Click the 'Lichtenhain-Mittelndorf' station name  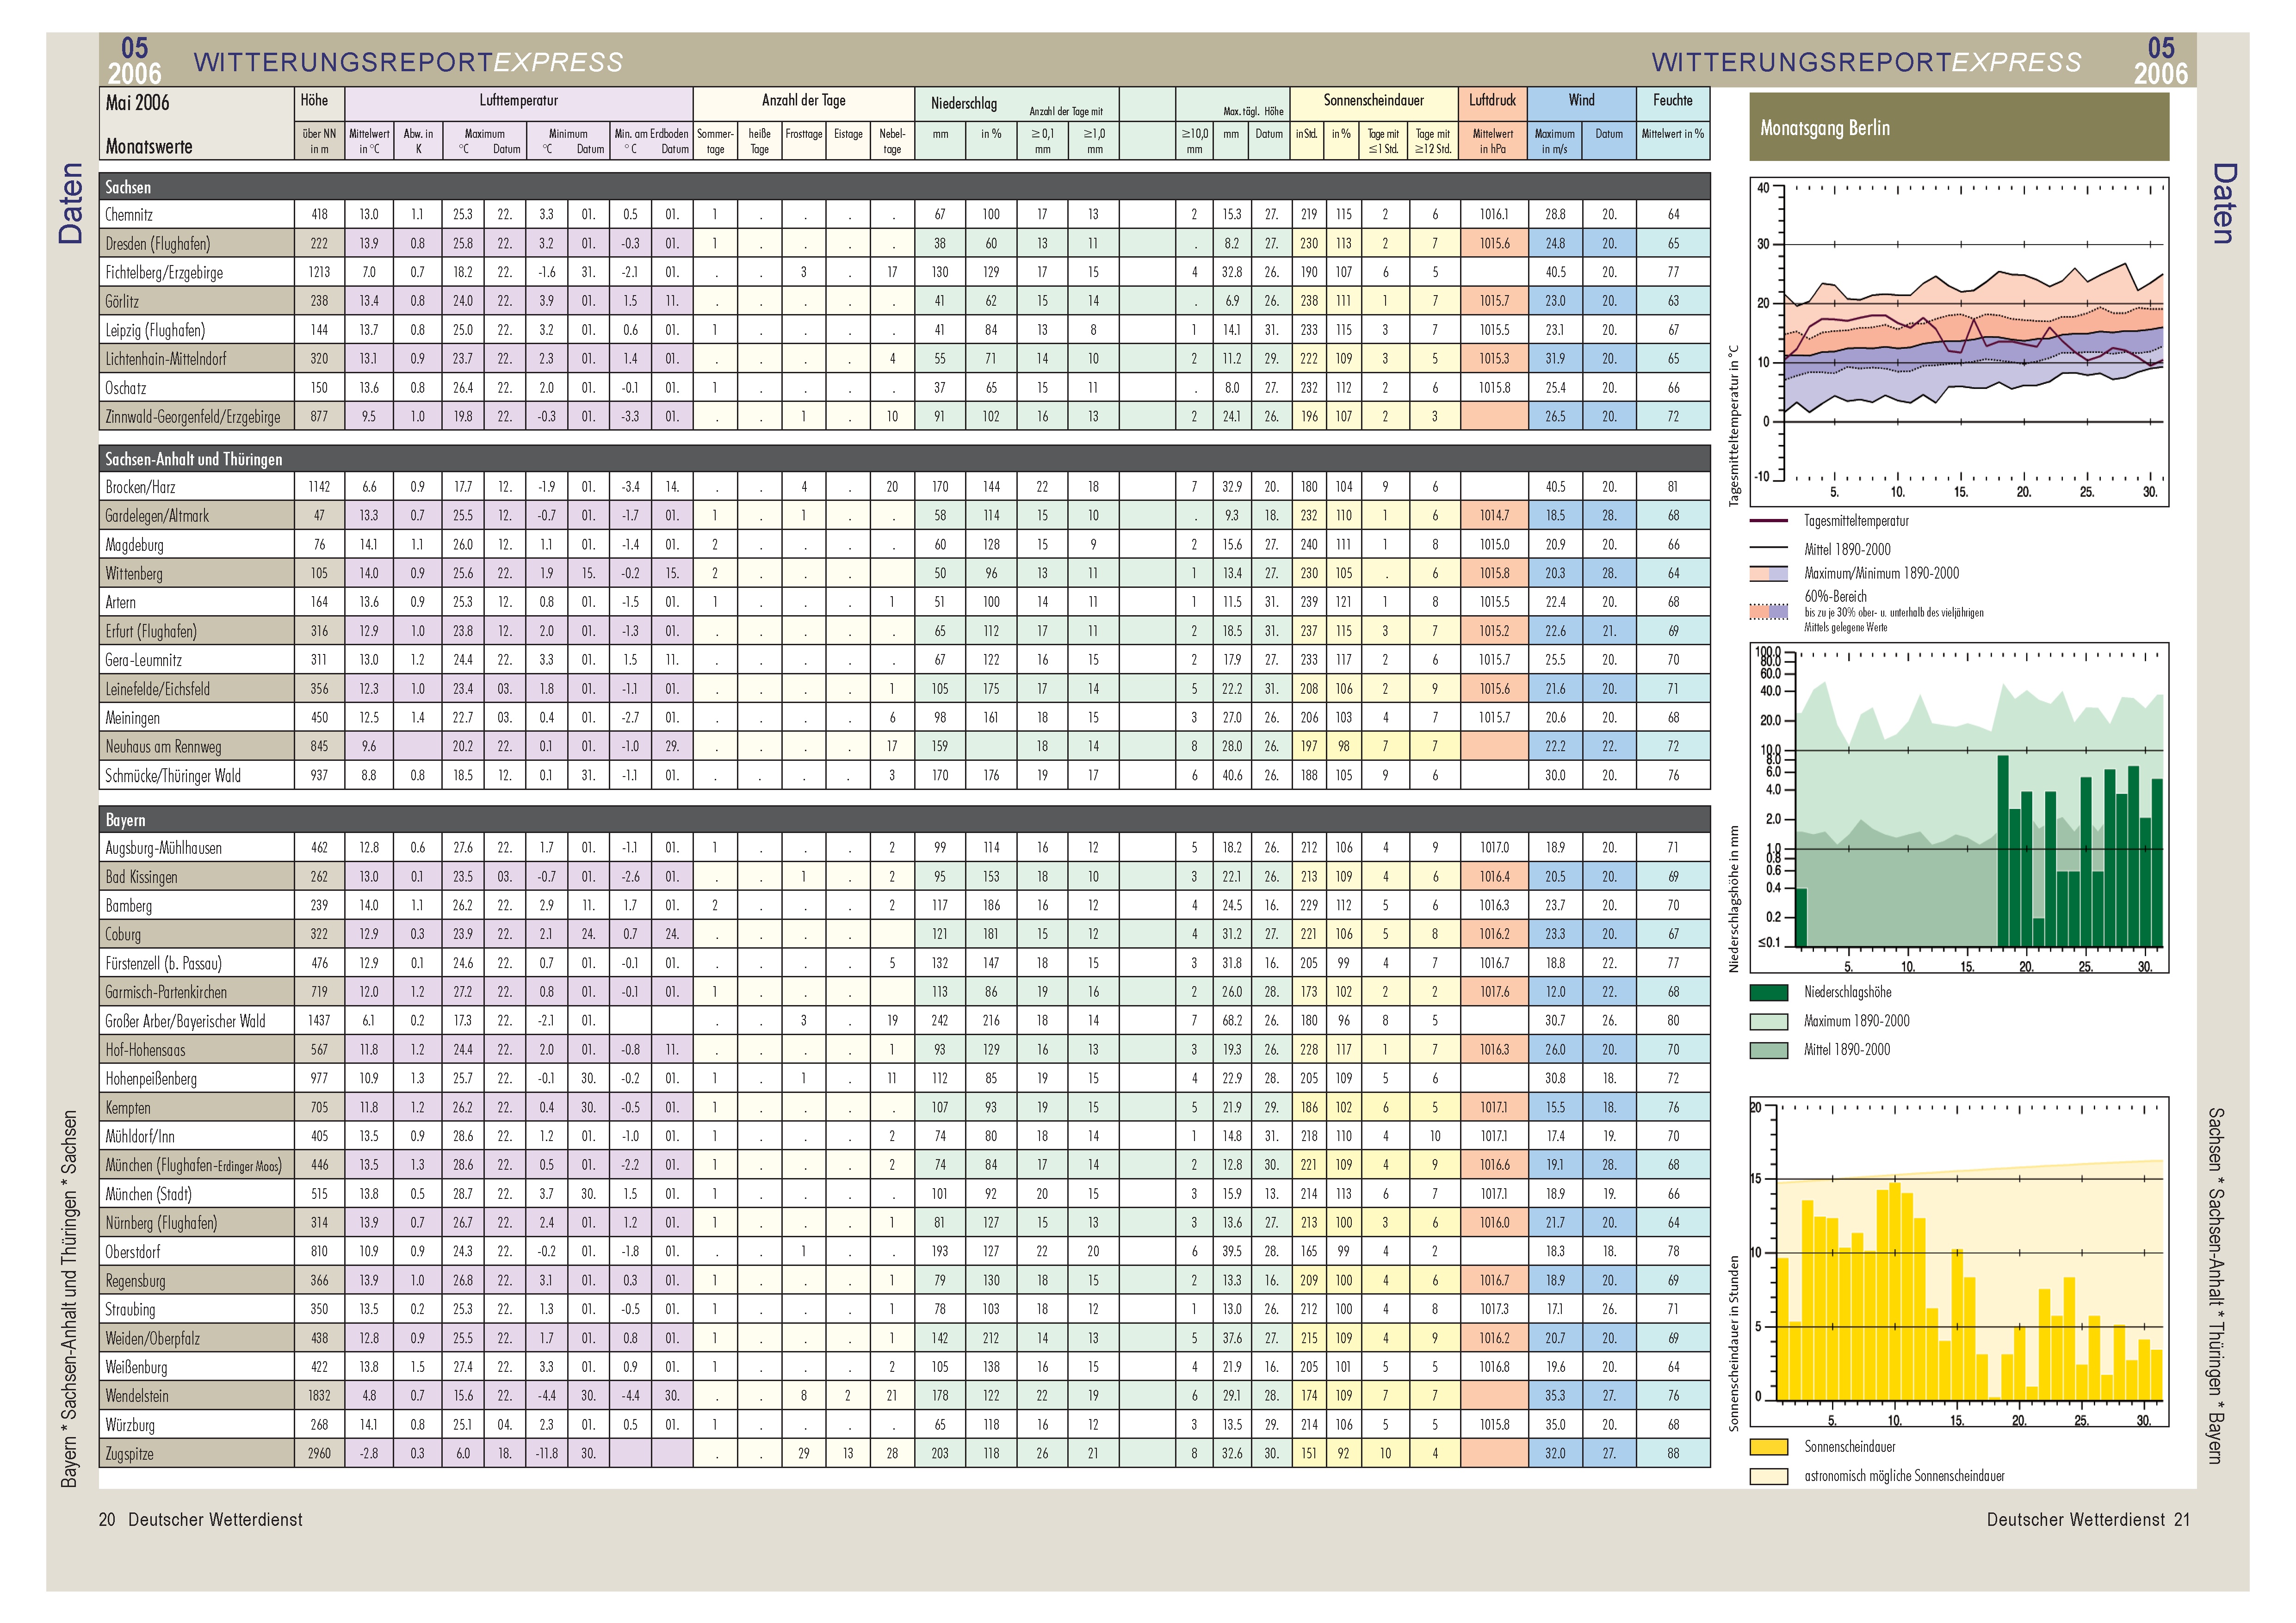pyautogui.click(x=166, y=359)
